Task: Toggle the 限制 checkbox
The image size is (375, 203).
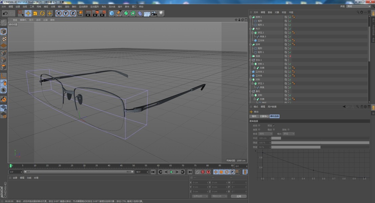Action: (288, 130)
